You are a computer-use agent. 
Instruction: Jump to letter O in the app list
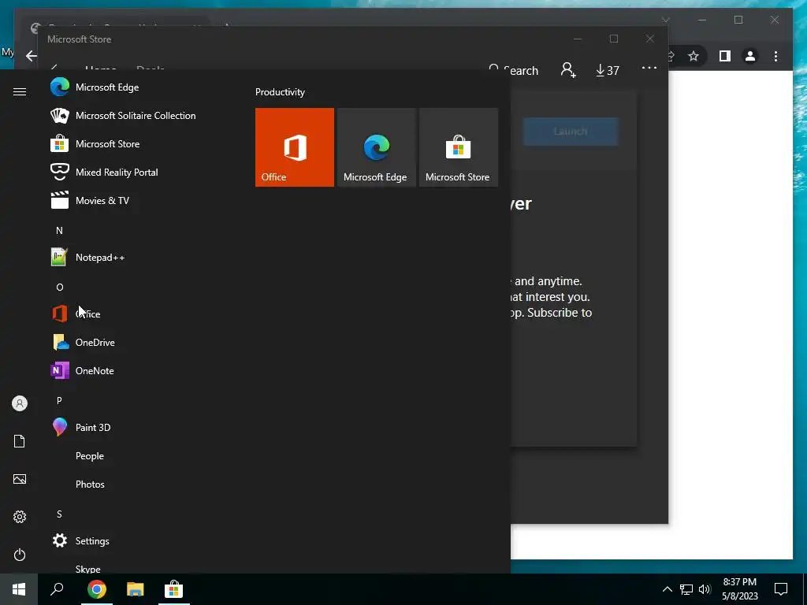click(x=60, y=287)
